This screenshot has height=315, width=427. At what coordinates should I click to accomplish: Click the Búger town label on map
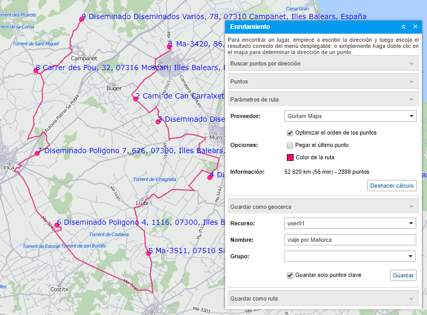point(114,88)
